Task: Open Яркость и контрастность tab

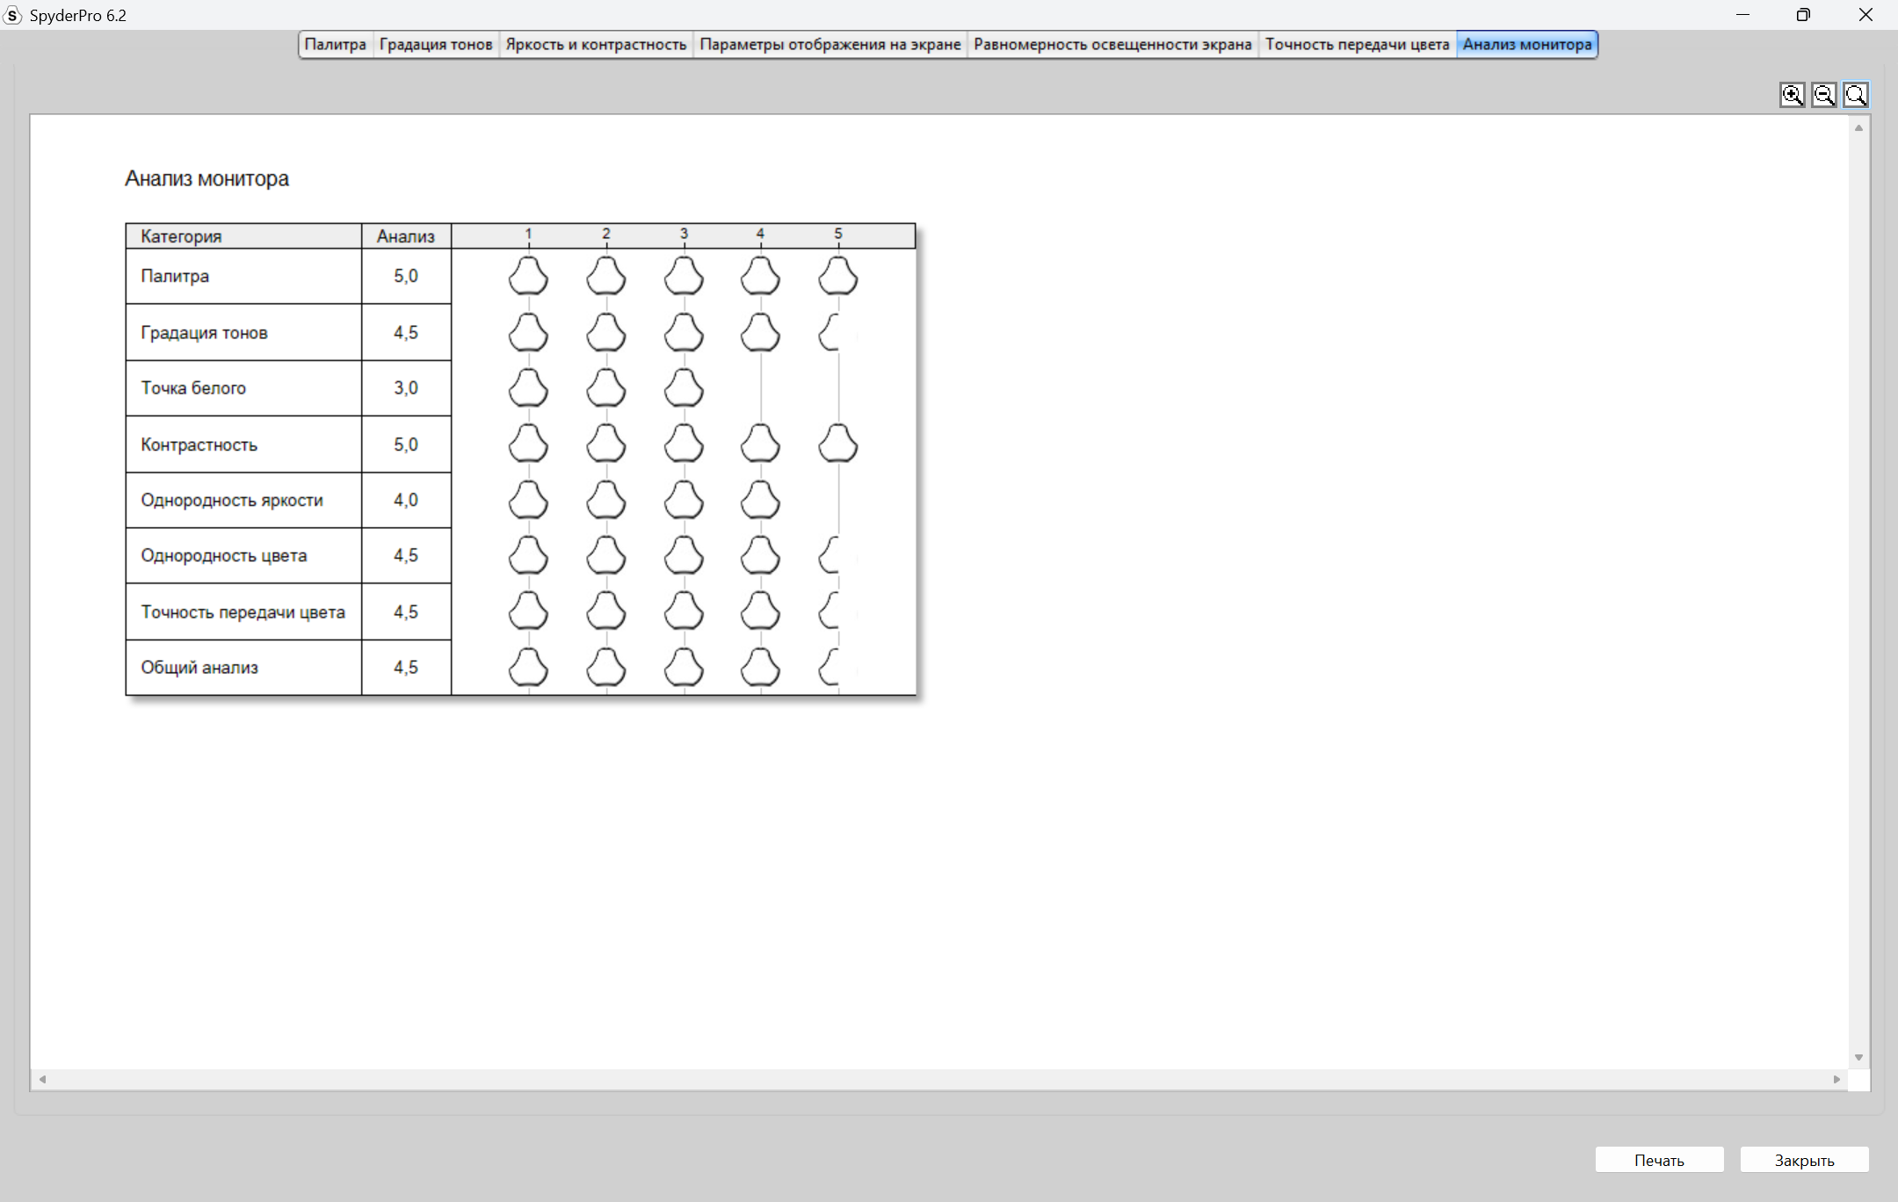Action: (x=596, y=44)
